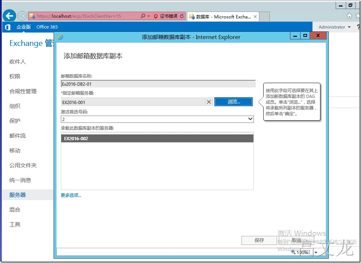Open search magnifier in address bar

(143, 16)
